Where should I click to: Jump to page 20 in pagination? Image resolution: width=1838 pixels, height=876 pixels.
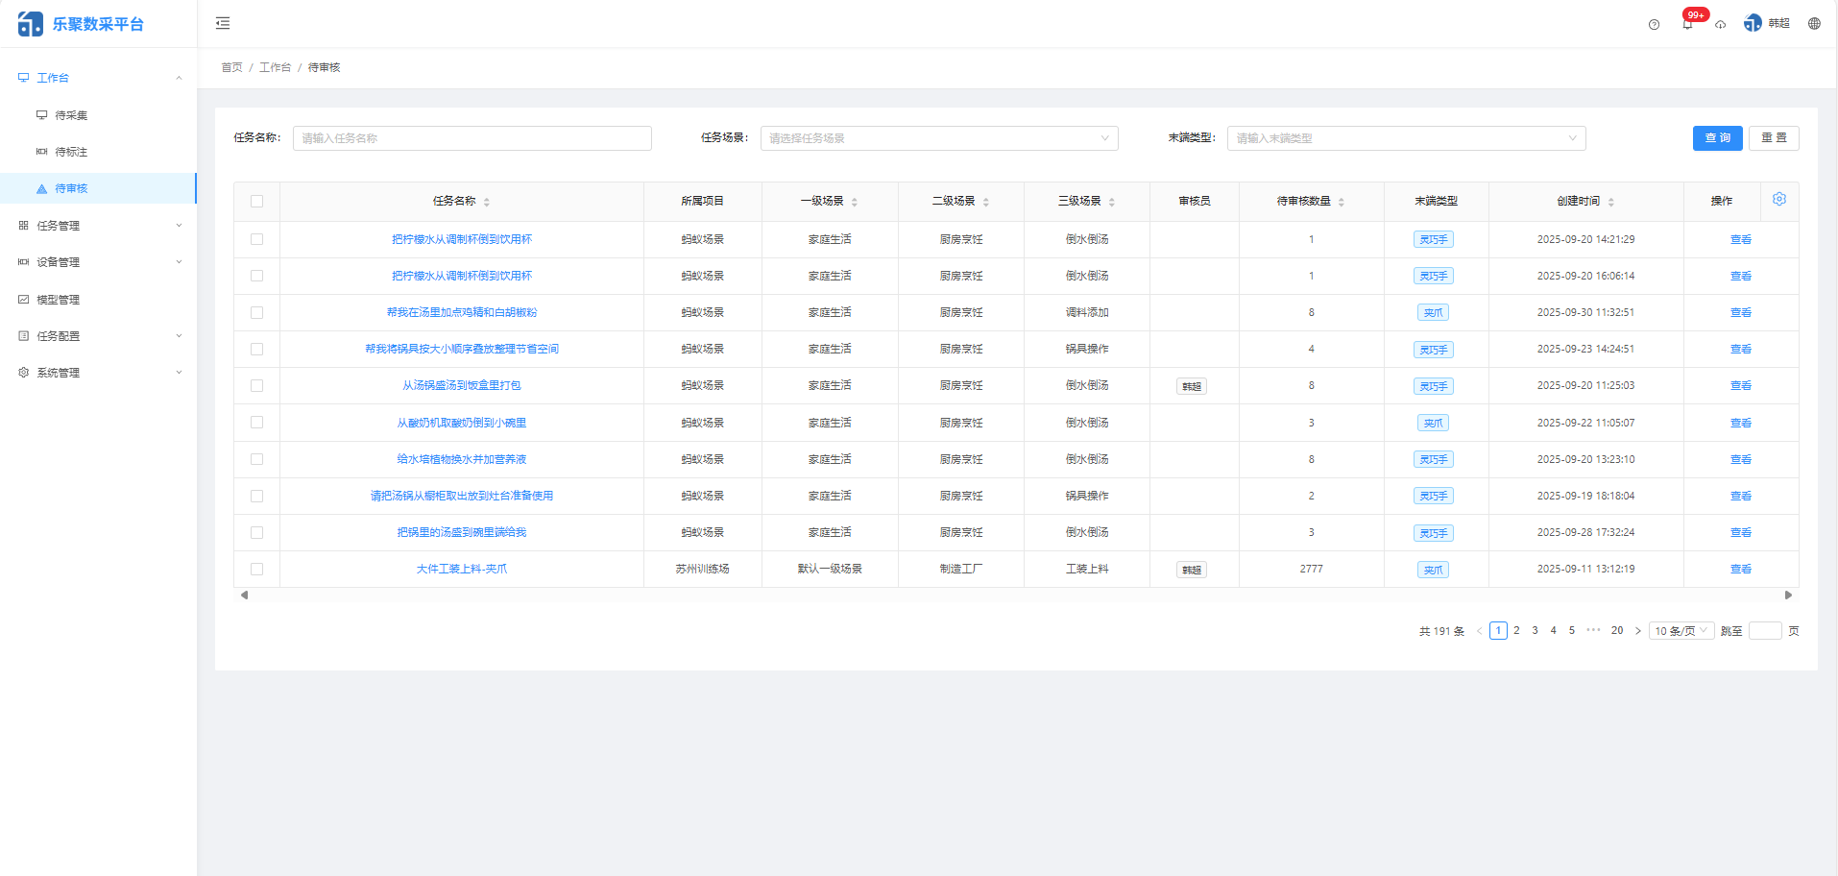point(1617,630)
